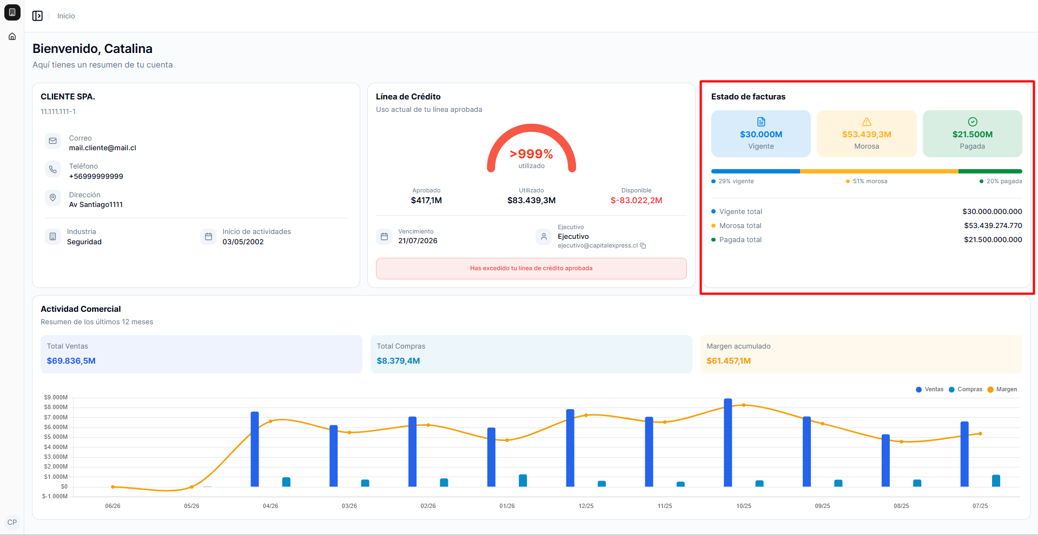The width and height of the screenshot is (1038, 535).
Task: Click the Utilizado value $83.439,3M
Action: click(x=531, y=200)
